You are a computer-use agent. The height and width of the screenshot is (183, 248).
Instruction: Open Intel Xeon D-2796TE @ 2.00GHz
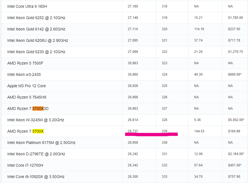tap(36, 154)
